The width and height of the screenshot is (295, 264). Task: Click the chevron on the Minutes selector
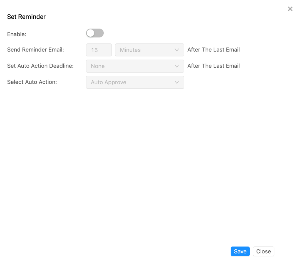pos(177,50)
